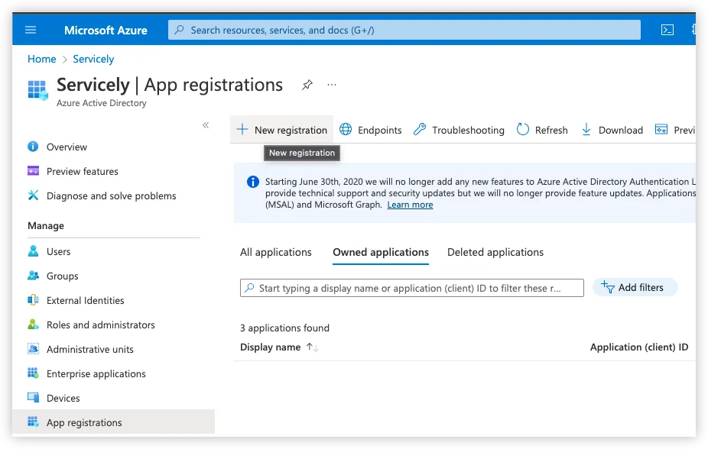This screenshot has height=449, width=708.
Task: Click the Add filters button
Action: (635, 287)
